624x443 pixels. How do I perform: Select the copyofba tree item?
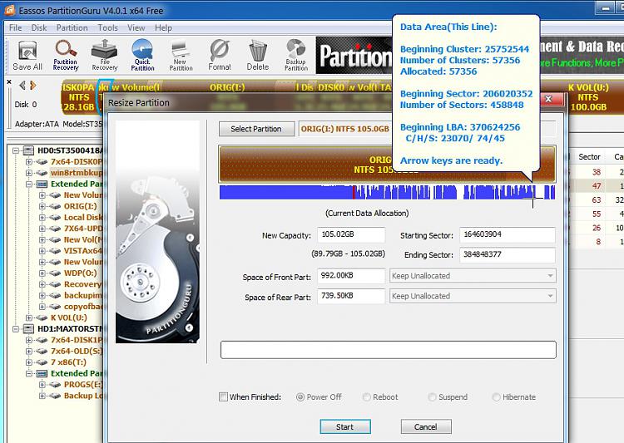[x=82, y=307]
